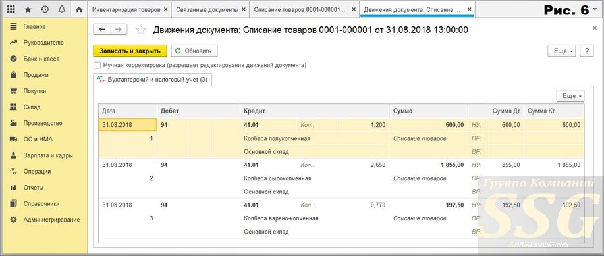This screenshot has width=604, height=256.
Task: Open help question mark button
Action: coord(587,51)
